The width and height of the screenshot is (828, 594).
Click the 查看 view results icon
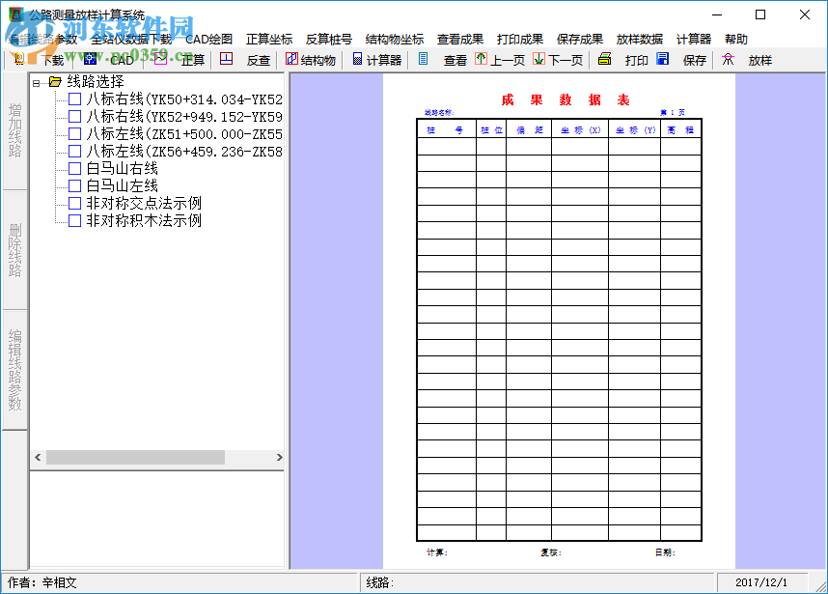[423, 59]
